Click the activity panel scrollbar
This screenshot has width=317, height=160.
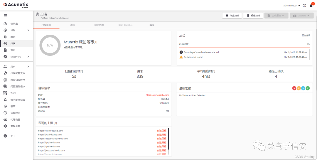tap(309, 54)
